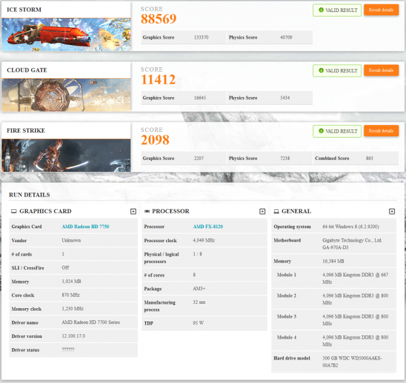The image size is (406, 383).
Task: Click general memory value 16,384 MB
Action: coord(333,261)
